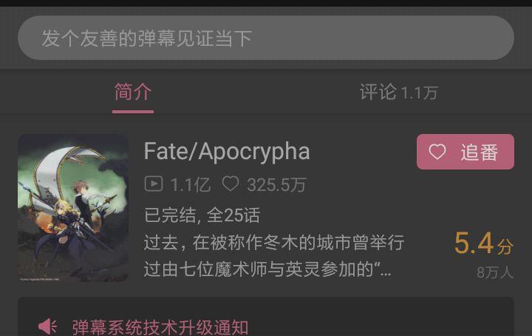Open the Fate/Apocrypha poster thumbnail

tap(73, 208)
